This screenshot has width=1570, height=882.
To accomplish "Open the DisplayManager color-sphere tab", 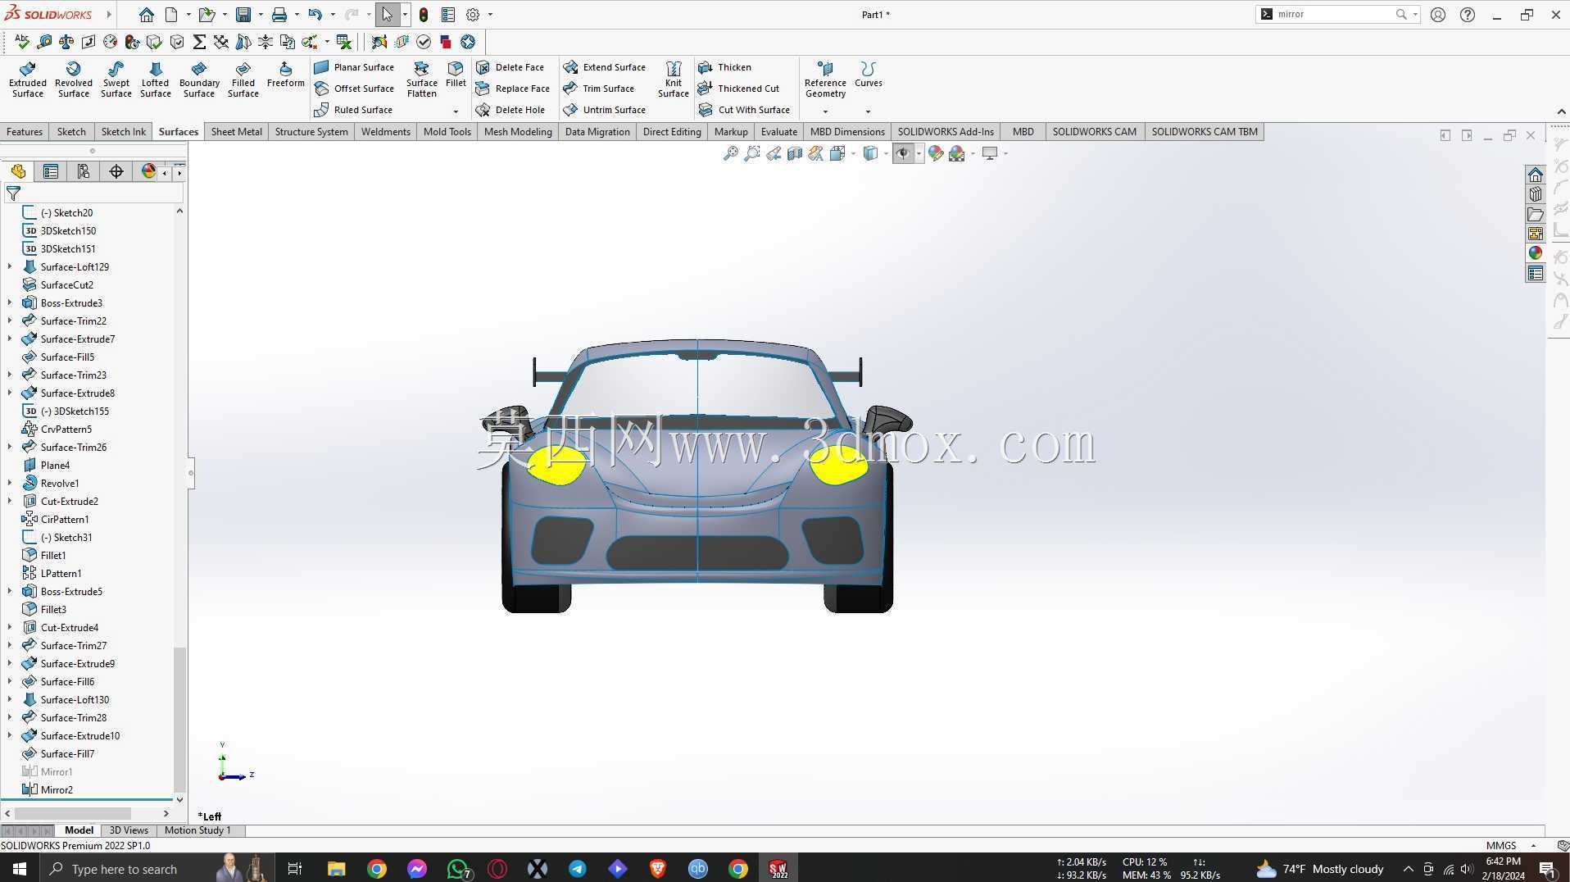I will [x=148, y=171].
